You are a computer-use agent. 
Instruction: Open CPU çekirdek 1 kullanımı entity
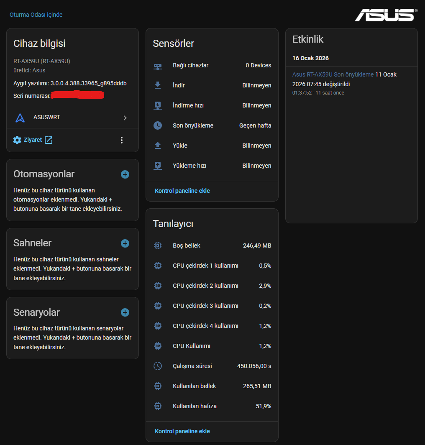click(212, 266)
